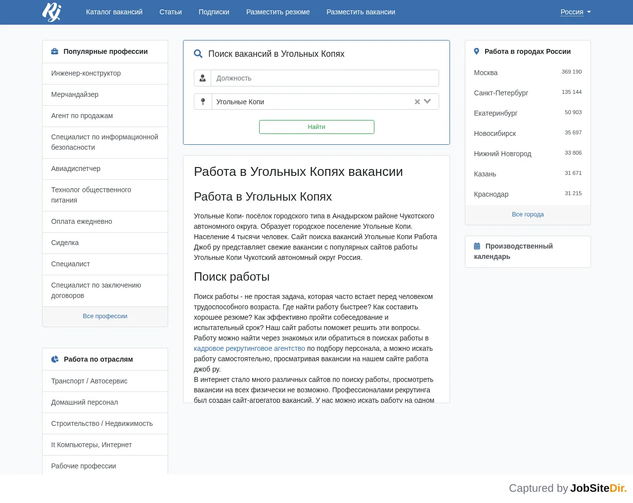Click the Rj site logo

(52, 12)
